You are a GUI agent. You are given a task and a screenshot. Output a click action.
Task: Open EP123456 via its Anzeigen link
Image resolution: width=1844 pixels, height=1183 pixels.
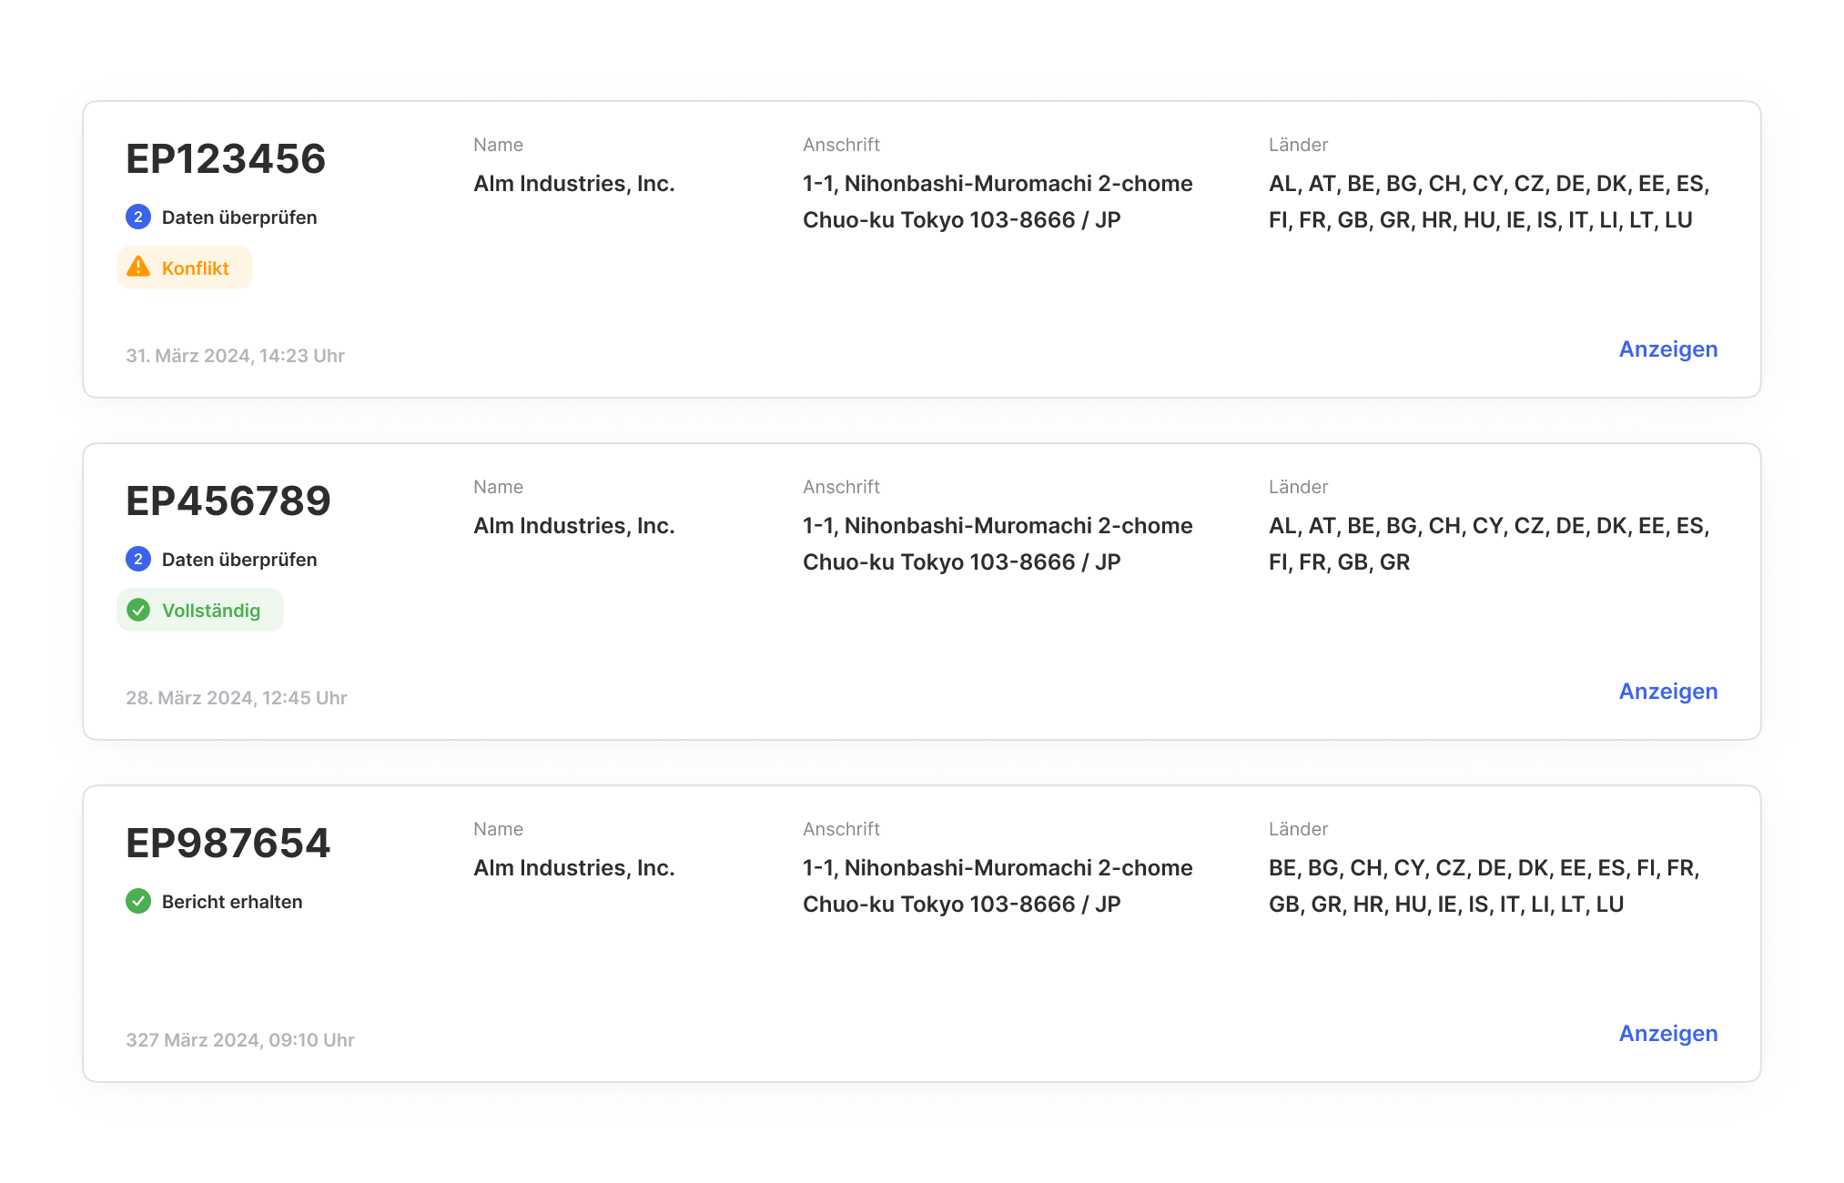point(1667,349)
